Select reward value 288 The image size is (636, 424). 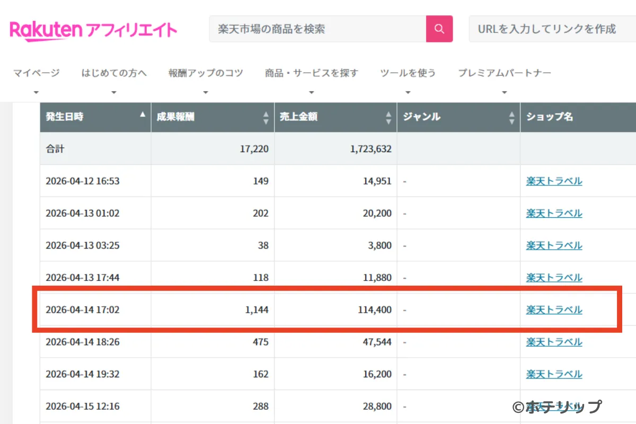(261, 407)
